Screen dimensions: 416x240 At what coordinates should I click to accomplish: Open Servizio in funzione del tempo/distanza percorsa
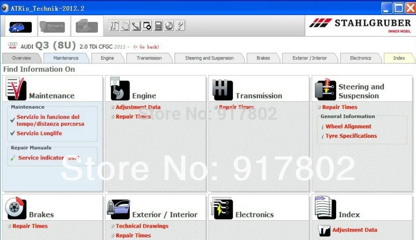click(50, 120)
